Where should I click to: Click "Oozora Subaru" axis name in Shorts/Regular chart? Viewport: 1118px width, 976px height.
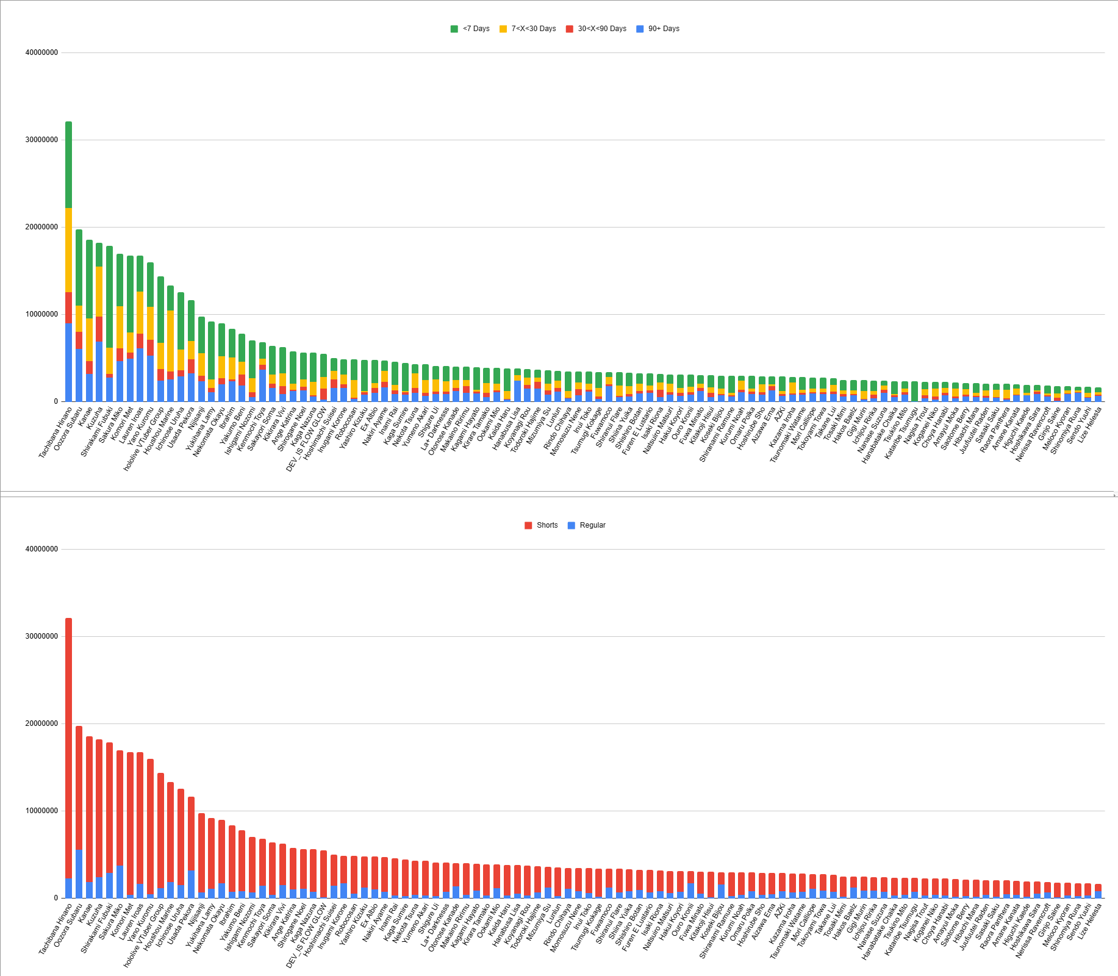[x=68, y=925]
